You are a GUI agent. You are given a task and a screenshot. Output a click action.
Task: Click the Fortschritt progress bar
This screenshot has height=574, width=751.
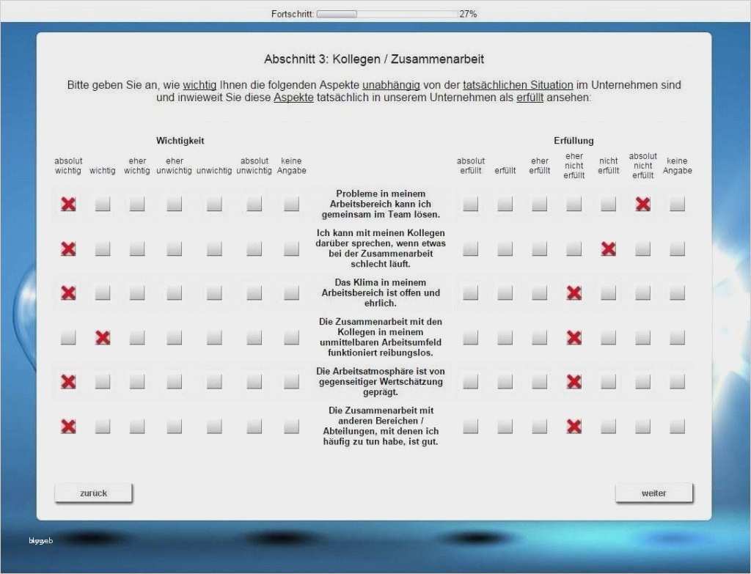[x=387, y=12]
